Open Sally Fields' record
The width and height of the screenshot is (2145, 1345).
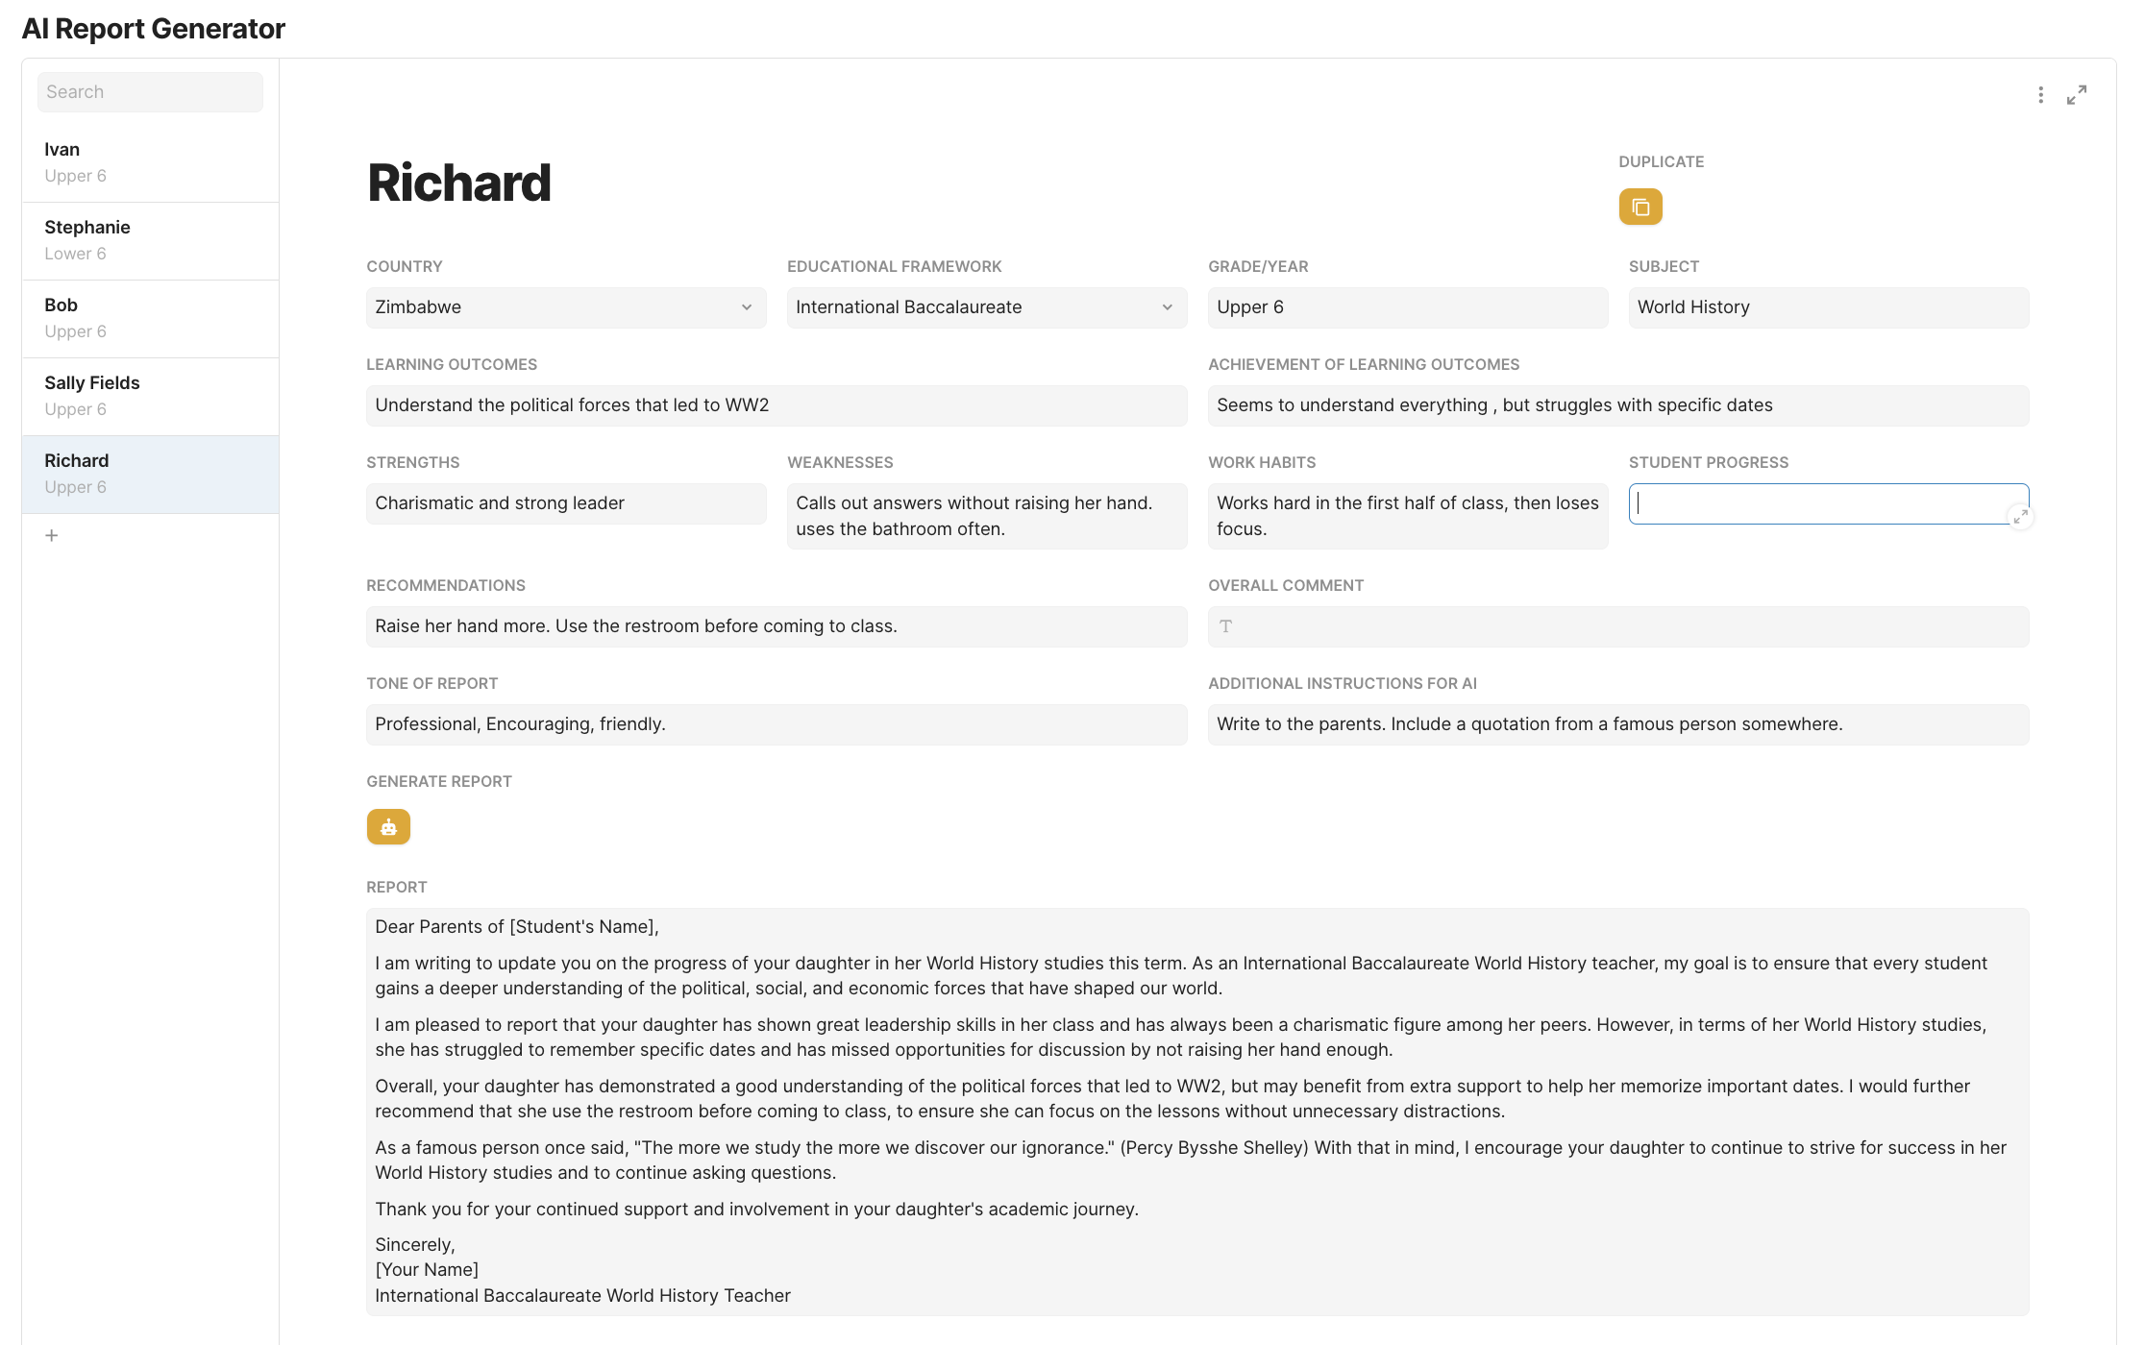click(x=150, y=396)
